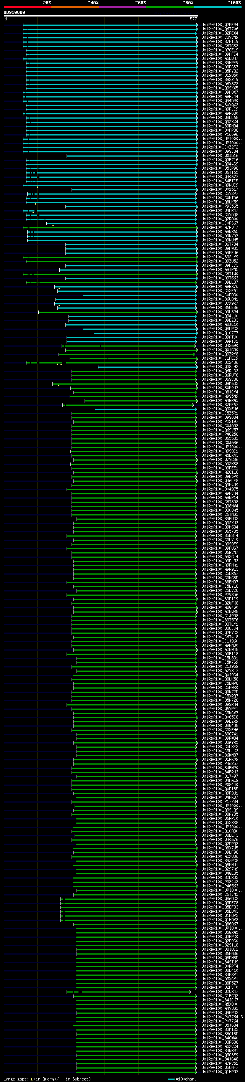Click label UniRef100_B2SI18
This screenshot has width=245, height=1082.
click(x=219, y=945)
